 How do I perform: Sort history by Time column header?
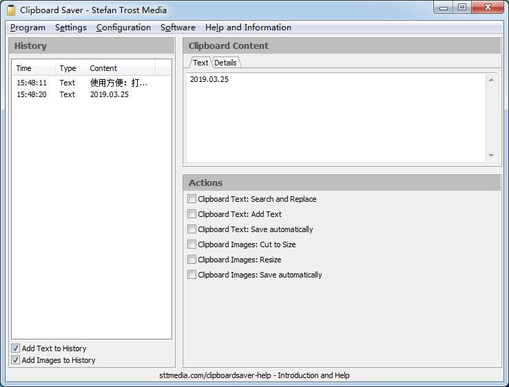[x=34, y=68]
